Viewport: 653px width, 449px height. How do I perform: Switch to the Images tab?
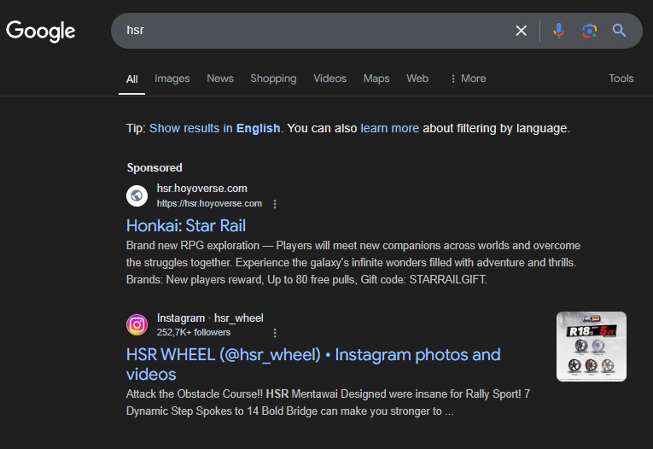[x=172, y=79]
